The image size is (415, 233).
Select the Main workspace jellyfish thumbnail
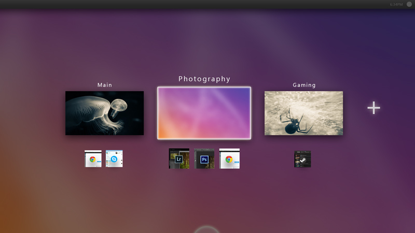[105, 113]
